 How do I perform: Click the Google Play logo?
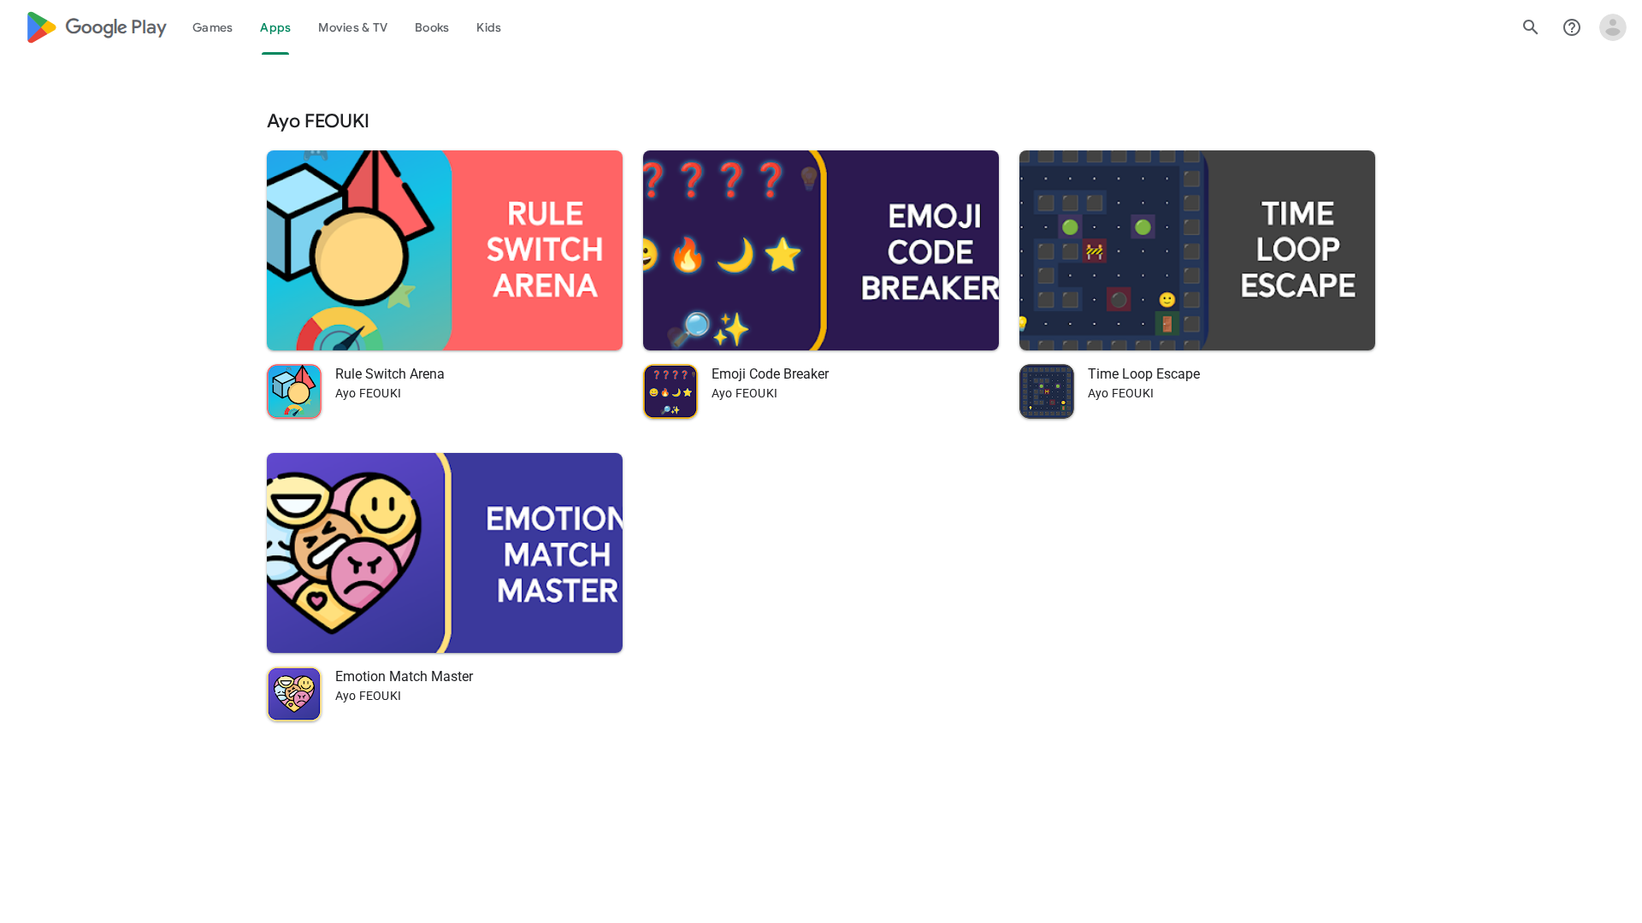coord(97,27)
